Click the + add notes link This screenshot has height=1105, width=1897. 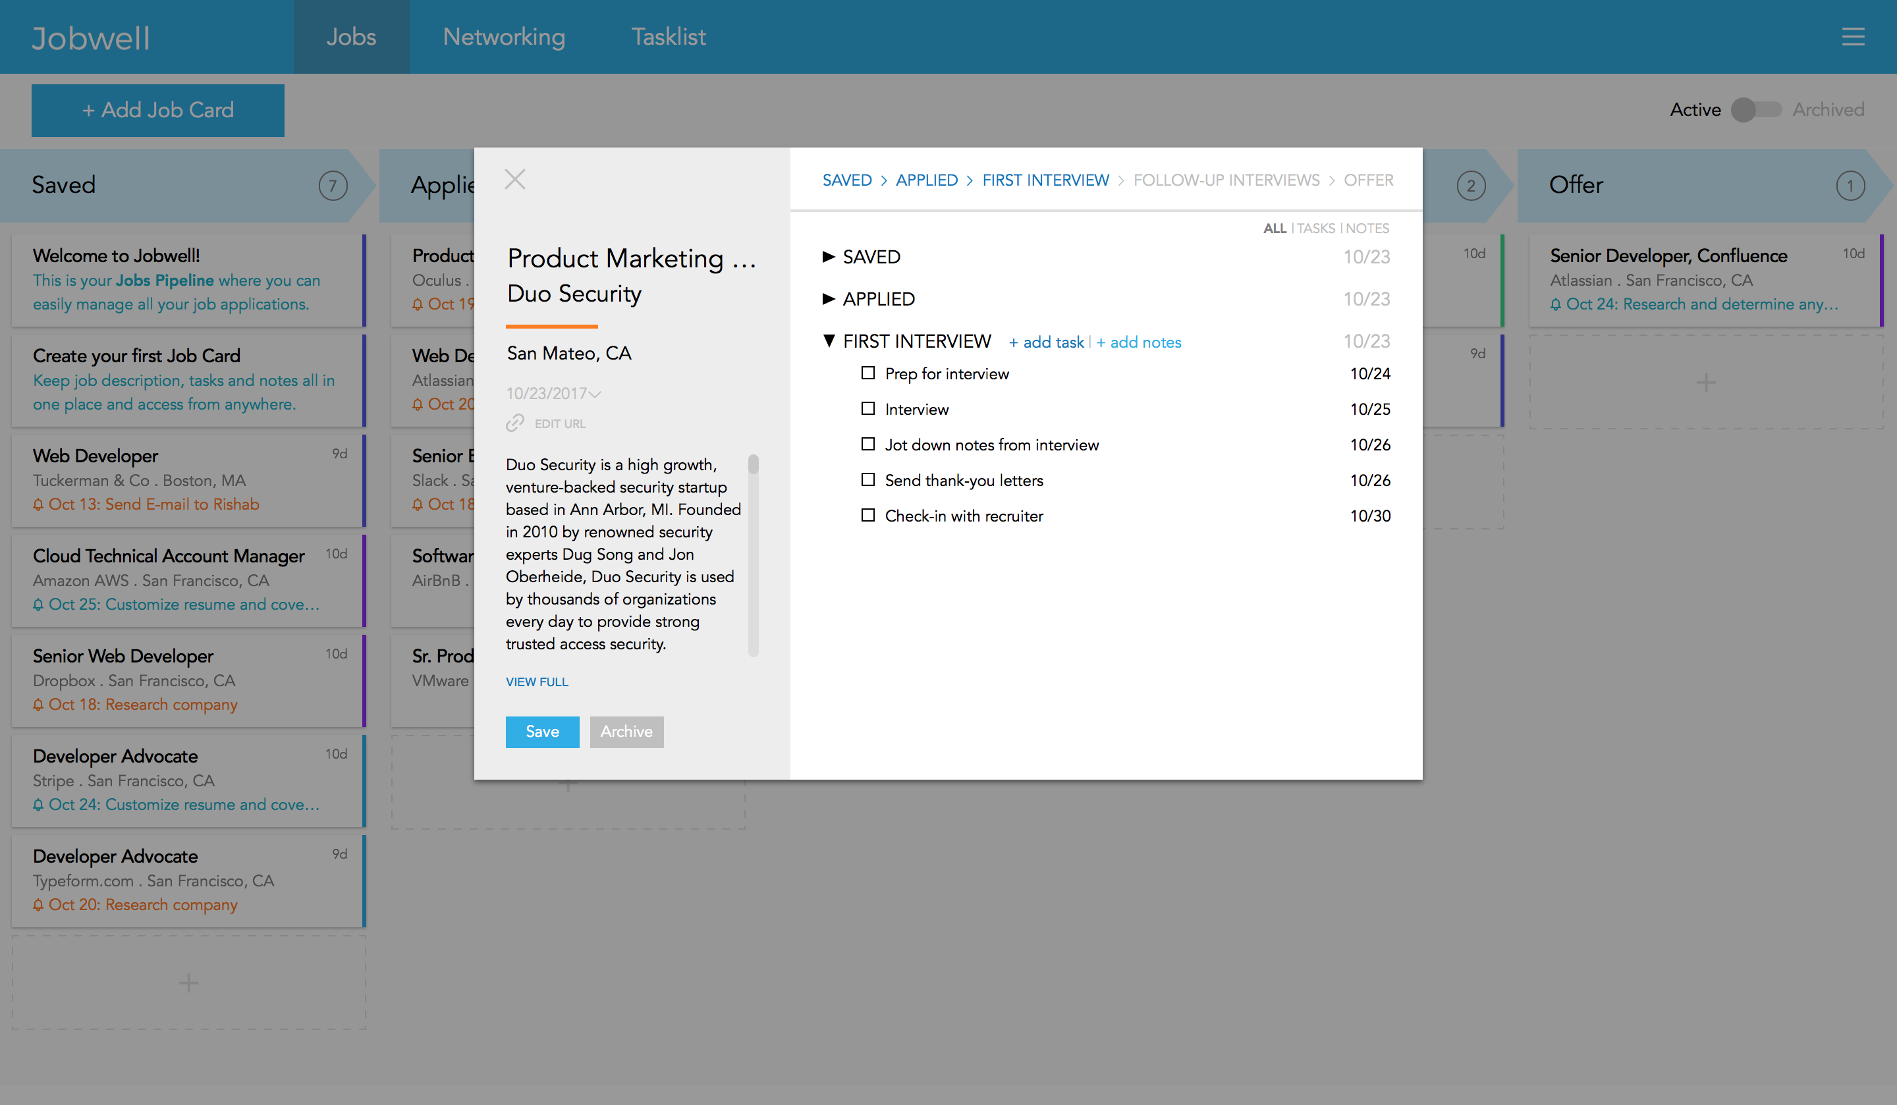pos(1139,342)
